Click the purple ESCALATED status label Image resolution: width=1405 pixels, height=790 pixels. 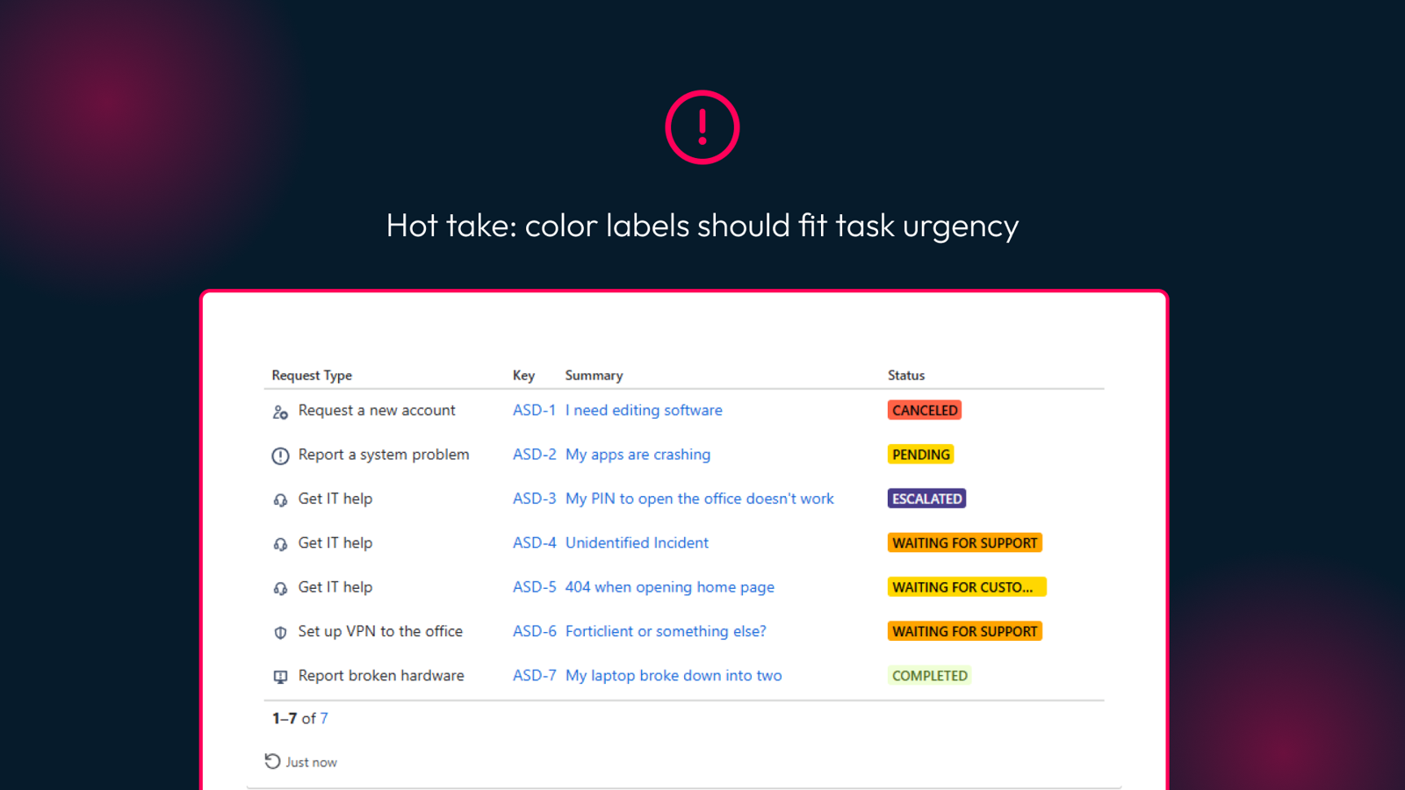click(x=927, y=499)
